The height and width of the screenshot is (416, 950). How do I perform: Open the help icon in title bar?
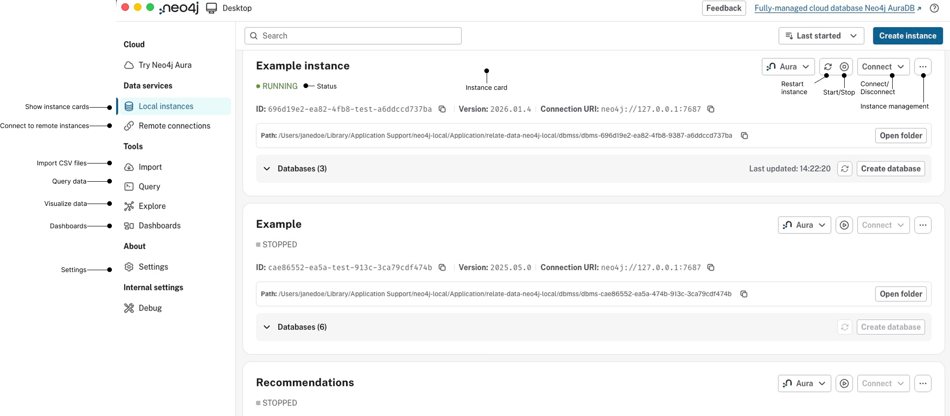[x=934, y=8]
